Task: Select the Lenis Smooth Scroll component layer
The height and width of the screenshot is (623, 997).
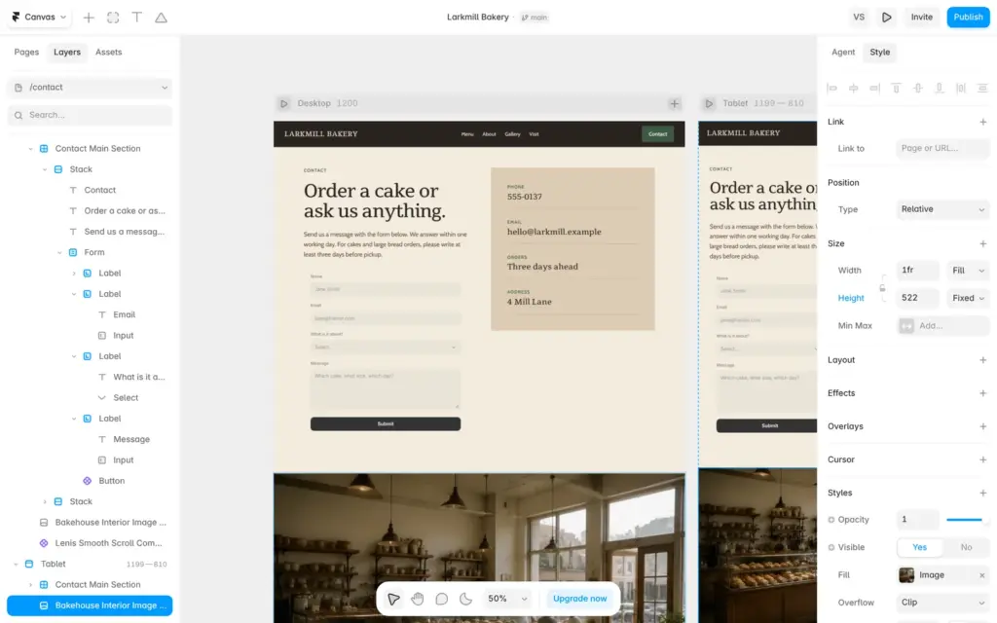Action: (101, 543)
